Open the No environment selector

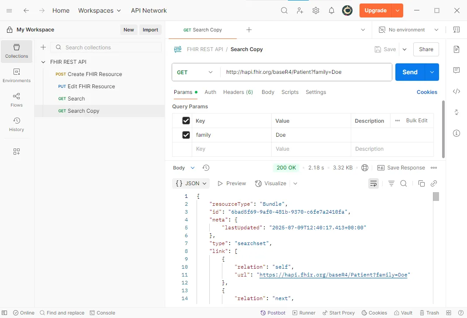(x=408, y=30)
